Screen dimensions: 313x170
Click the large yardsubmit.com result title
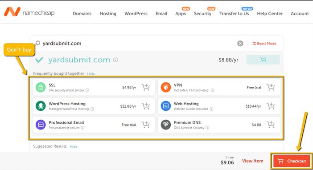coord(79,60)
